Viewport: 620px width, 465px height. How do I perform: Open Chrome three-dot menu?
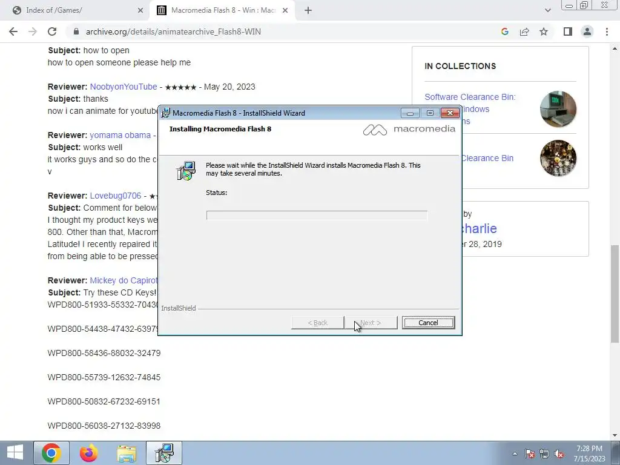pos(607,31)
